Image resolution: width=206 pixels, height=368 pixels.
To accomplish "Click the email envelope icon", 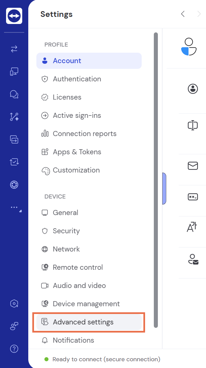I will (193, 166).
